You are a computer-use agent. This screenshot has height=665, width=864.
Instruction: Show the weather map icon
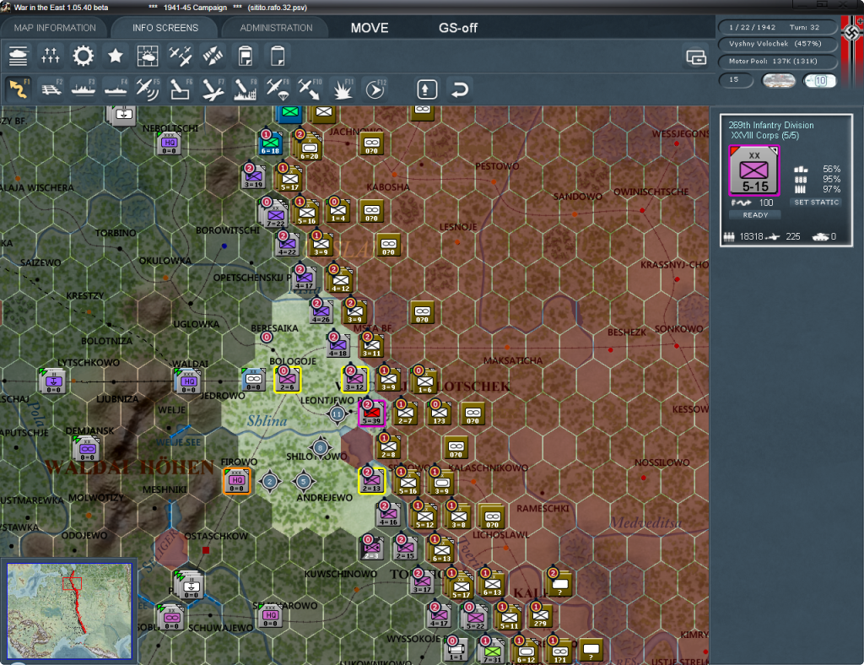pyautogui.click(x=148, y=56)
